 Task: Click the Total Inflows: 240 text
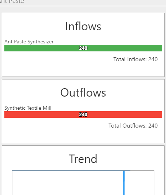135,59
